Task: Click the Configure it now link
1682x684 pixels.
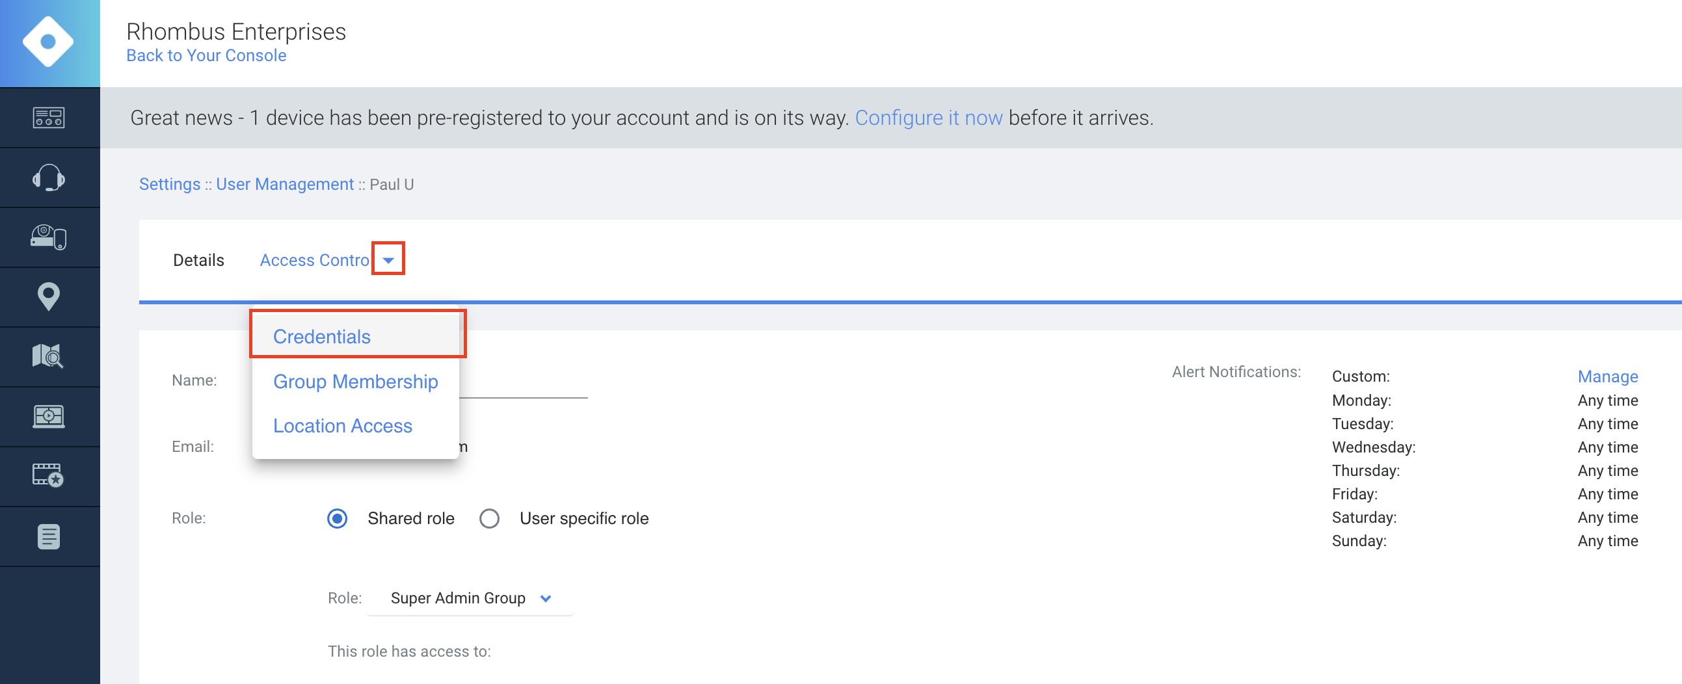Action: pos(928,118)
